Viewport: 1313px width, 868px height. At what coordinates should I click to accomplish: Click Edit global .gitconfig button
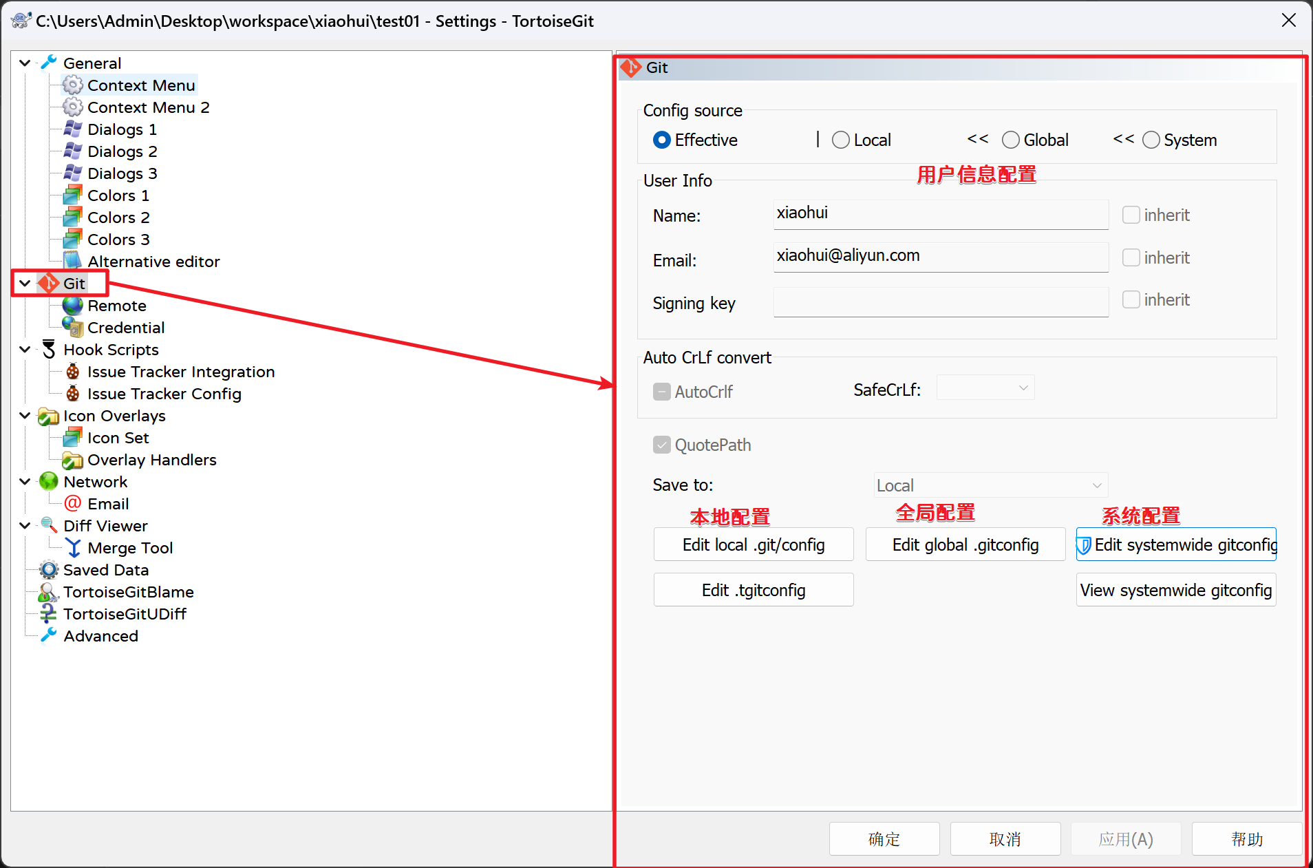point(965,544)
